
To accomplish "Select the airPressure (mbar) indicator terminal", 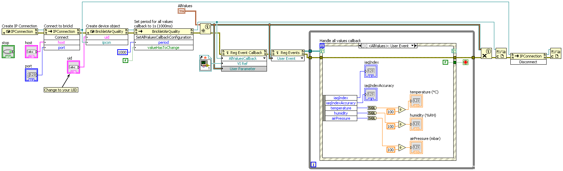I will point(416,147).
